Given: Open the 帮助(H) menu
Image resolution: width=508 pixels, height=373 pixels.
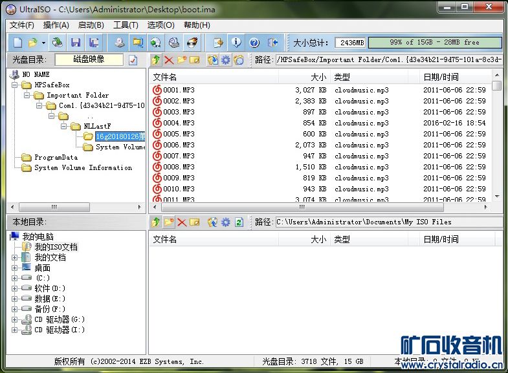Looking at the screenshot, I should (197, 25).
